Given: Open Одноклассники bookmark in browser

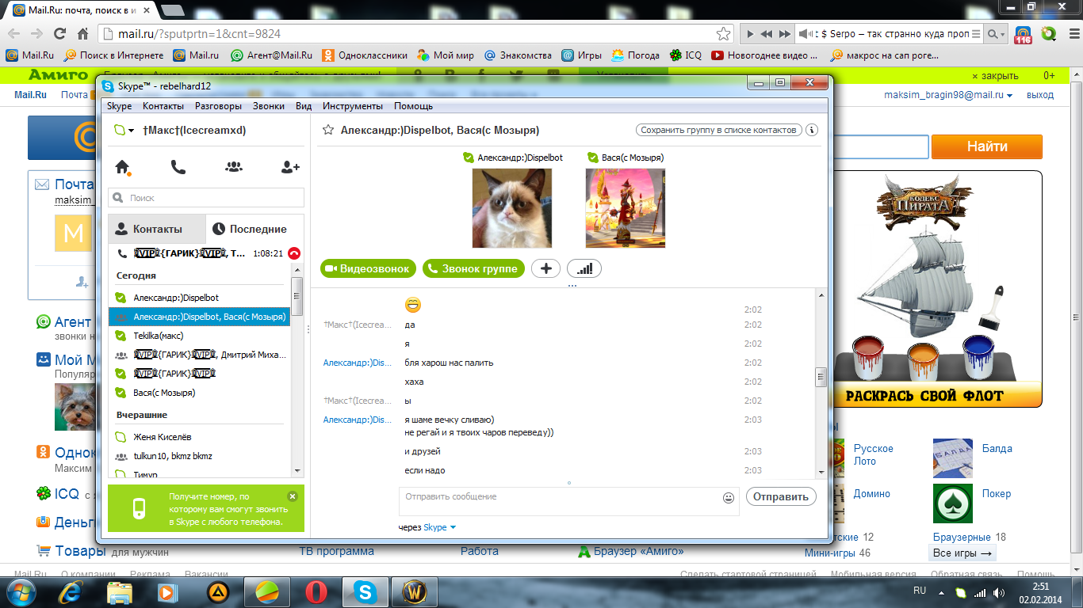Looking at the screenshot, I should pyautogui.click(x=364, y=55).
